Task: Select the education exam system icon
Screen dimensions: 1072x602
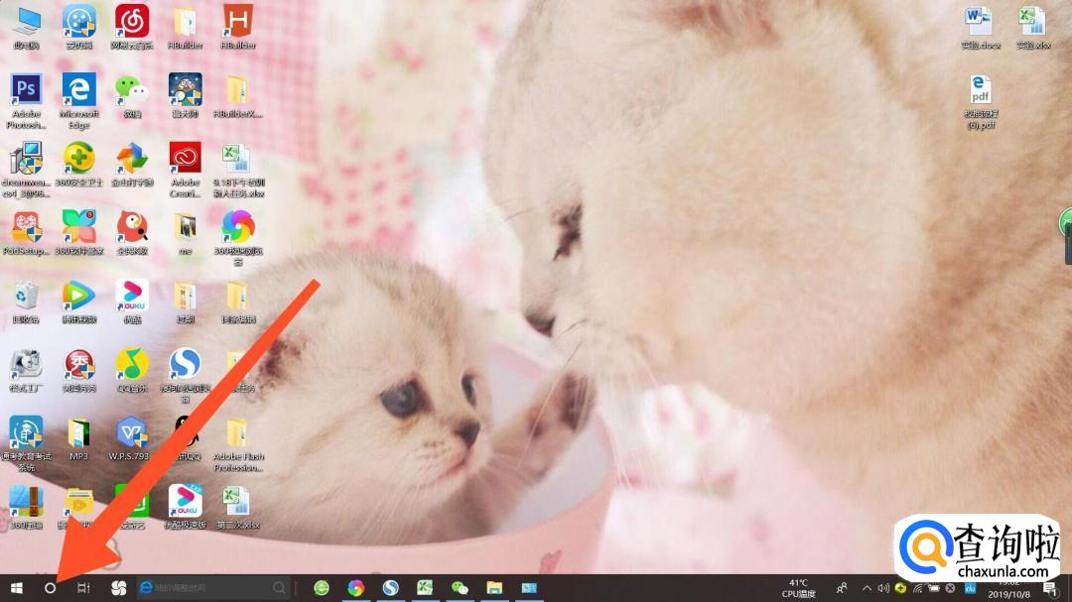Action: tap(26, 442)
